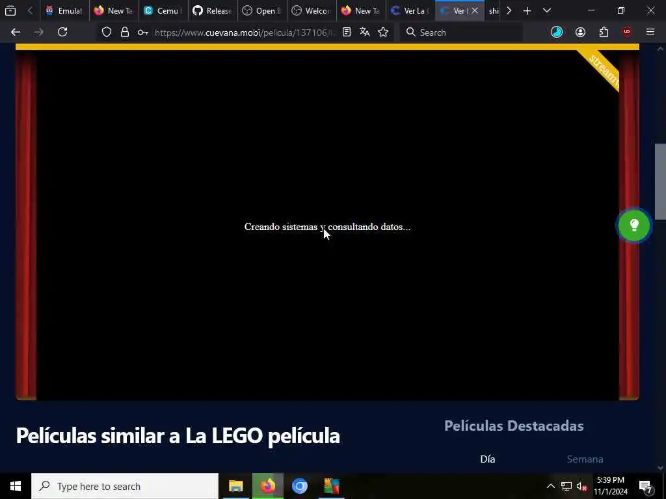This screenshot has height=499, width=666.
Task: Select the Día tab
Action: tap(488, 459)
